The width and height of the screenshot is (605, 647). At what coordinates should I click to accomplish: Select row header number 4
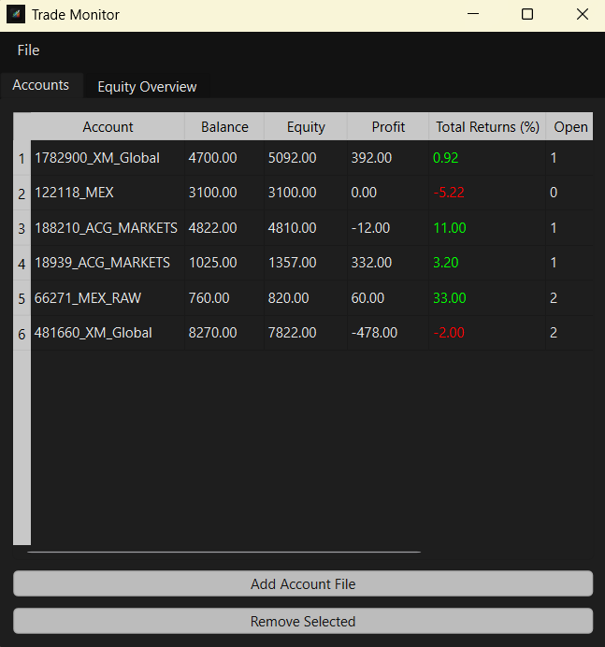[22, 264]
